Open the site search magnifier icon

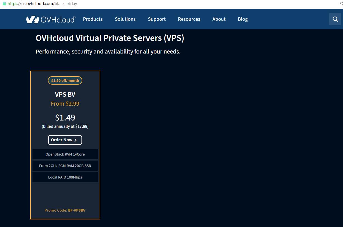click(335, 19)
